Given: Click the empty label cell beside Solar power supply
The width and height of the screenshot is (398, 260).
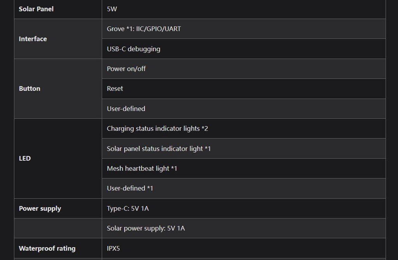Looking at the screenshot, I should click(x=58, y=229).
